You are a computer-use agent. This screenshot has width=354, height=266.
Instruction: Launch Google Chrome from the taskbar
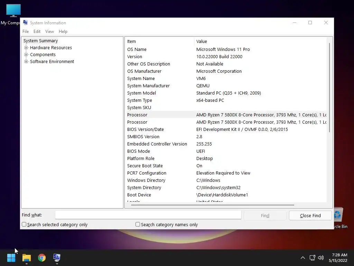(42, 258)
